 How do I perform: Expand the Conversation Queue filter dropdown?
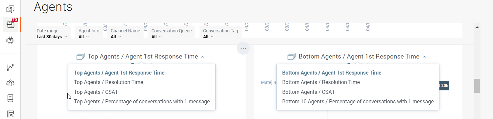(x=171, y=34)
